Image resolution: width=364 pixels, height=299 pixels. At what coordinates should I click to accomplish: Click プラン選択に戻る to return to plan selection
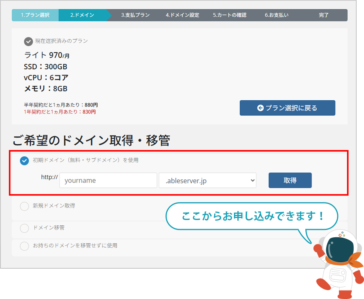point(287,108)
